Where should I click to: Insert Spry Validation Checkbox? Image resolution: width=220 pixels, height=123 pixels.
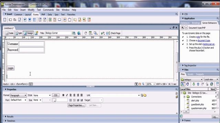point(84,20)
